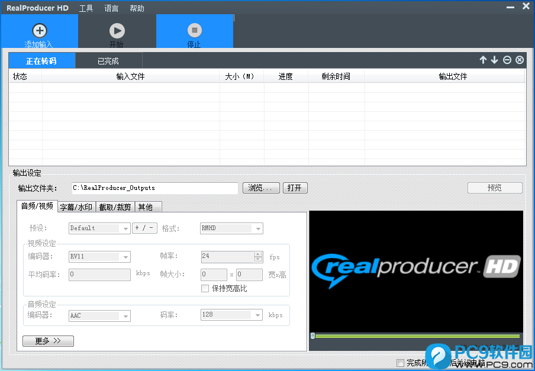This screenshot has height=371, width=535.
Task: Select the 音频/视频 settings tab
Action: 37,206
